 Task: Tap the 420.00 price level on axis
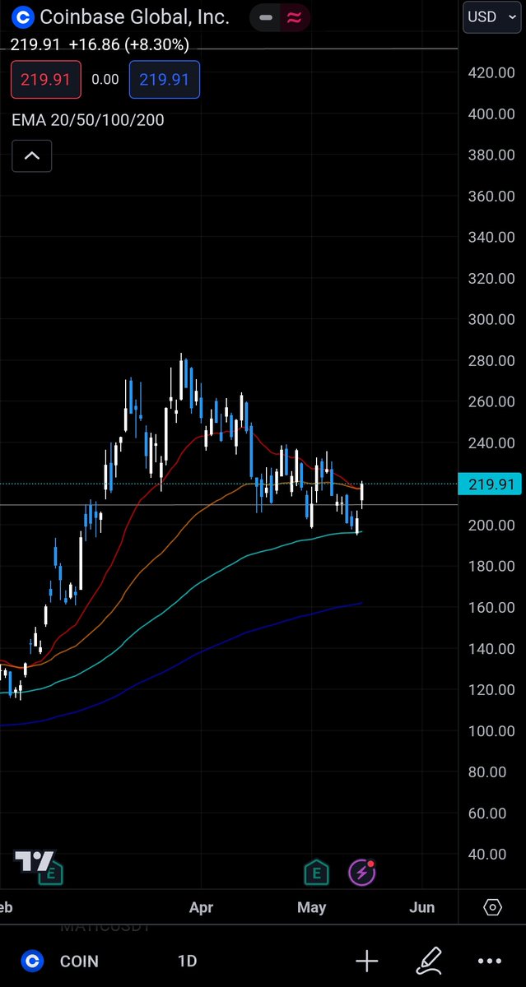pyautogui.click(x=491, y=72)
